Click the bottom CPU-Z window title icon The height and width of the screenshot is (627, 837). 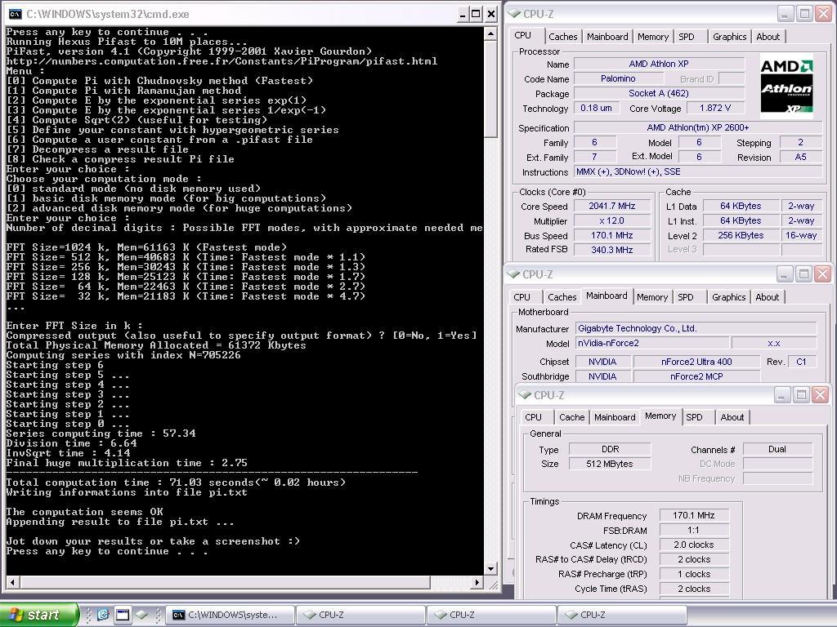[x=525, y=394]
